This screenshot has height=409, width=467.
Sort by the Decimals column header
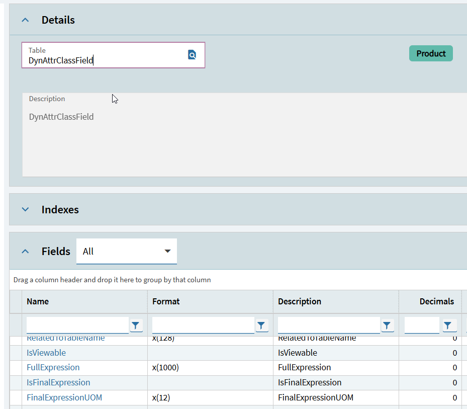tap(436, 301)
